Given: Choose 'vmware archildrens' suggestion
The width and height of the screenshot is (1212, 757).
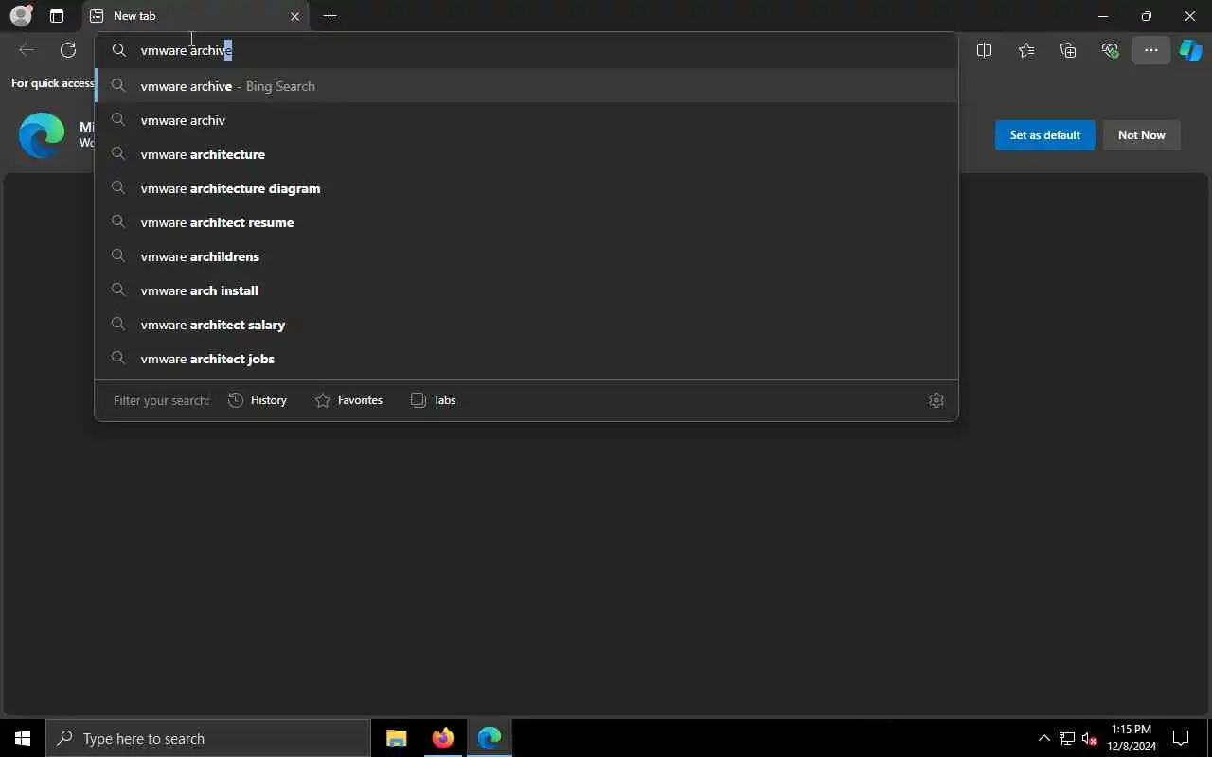Looking at the screenshot, I should tap(526, 256).
